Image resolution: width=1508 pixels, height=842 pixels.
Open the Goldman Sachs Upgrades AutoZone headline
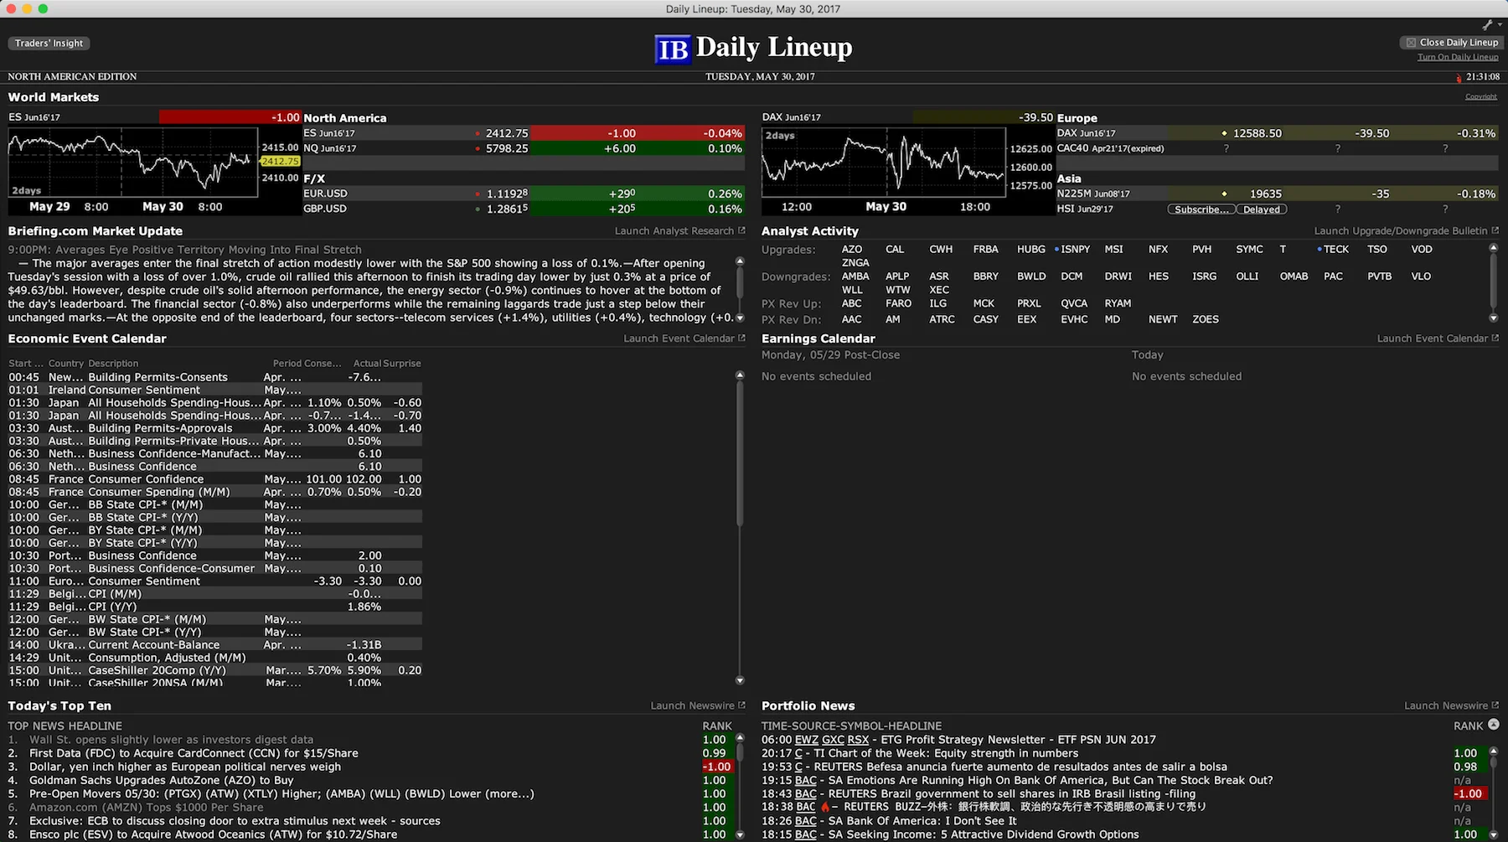(x=162, y=780)
